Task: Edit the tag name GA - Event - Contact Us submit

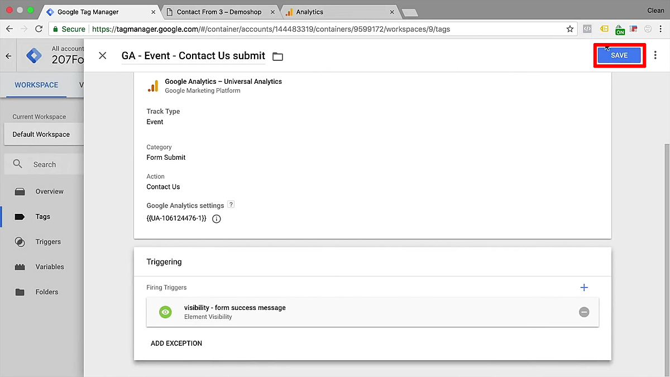Action: click(x=193, y=55)
